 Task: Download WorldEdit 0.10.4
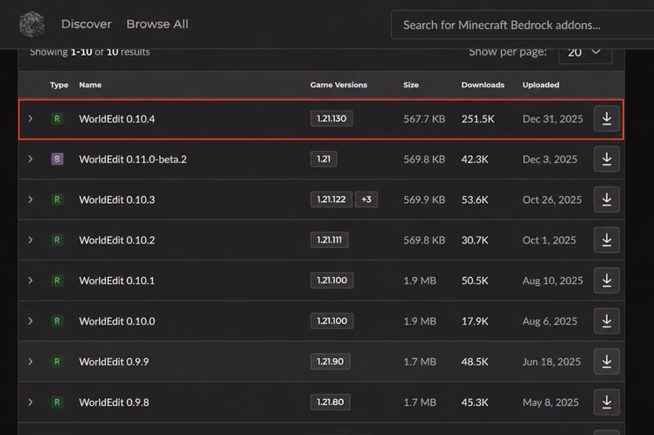(x=606, y=118)
